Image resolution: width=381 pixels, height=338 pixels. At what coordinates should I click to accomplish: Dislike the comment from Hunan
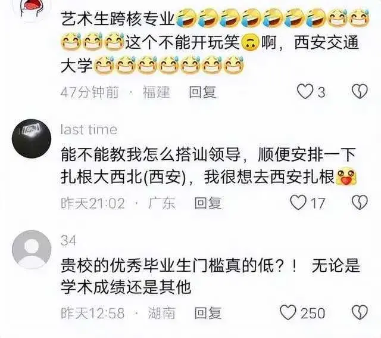click(360, 312)
